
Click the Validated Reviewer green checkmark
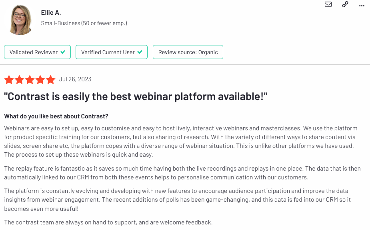click(x=63, y=52)
